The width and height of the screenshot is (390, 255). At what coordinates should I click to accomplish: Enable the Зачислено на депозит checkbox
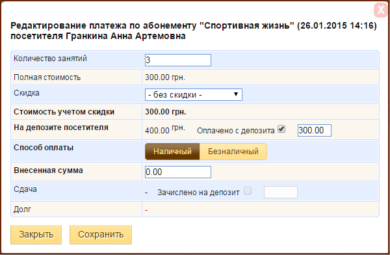click(248, 191)
